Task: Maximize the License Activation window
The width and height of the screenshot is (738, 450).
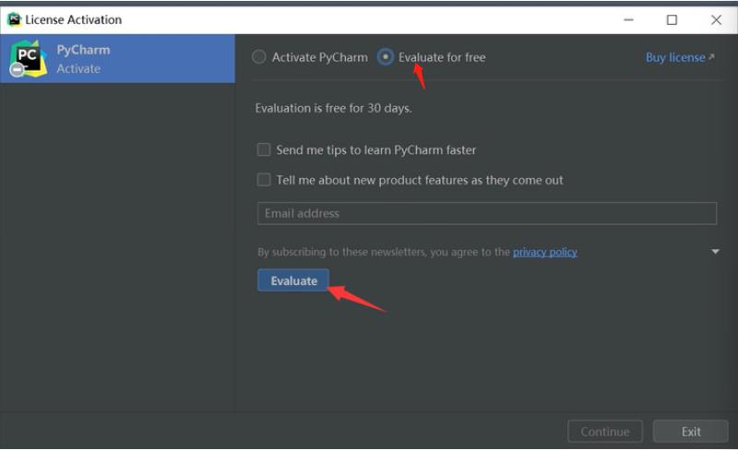Action: [x=672, y=19]
